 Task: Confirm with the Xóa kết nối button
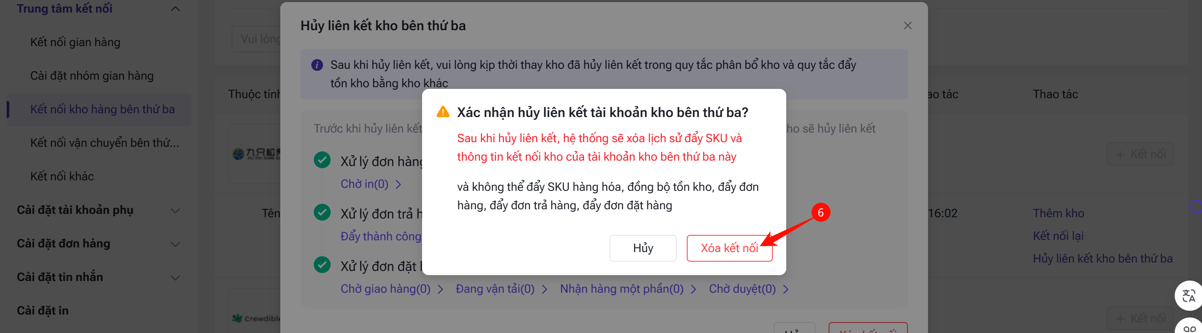729,248
